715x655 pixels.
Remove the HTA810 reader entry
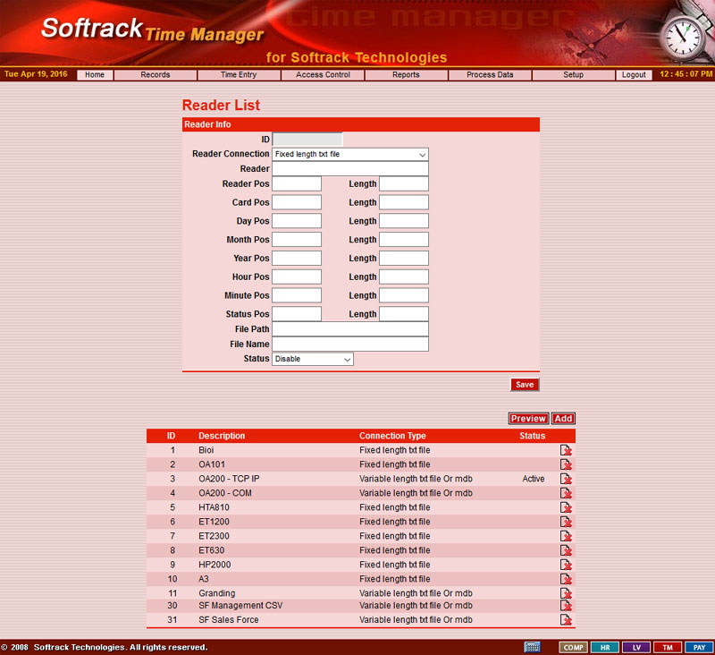(566, 507)
